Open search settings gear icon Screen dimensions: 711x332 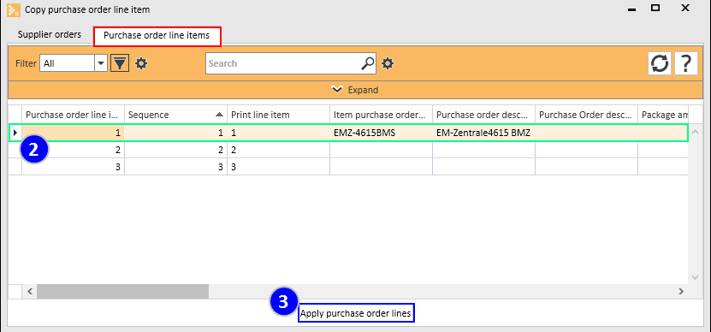[388, 63]
